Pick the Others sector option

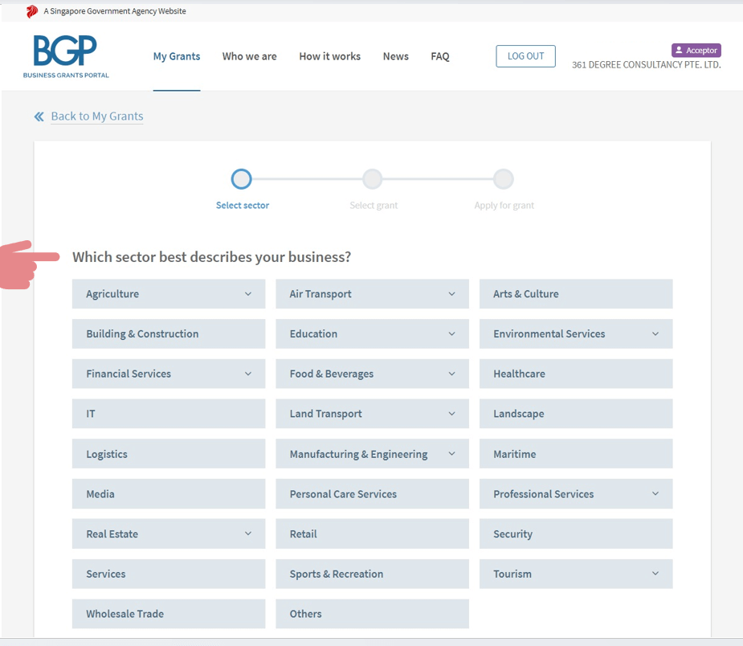372,614
